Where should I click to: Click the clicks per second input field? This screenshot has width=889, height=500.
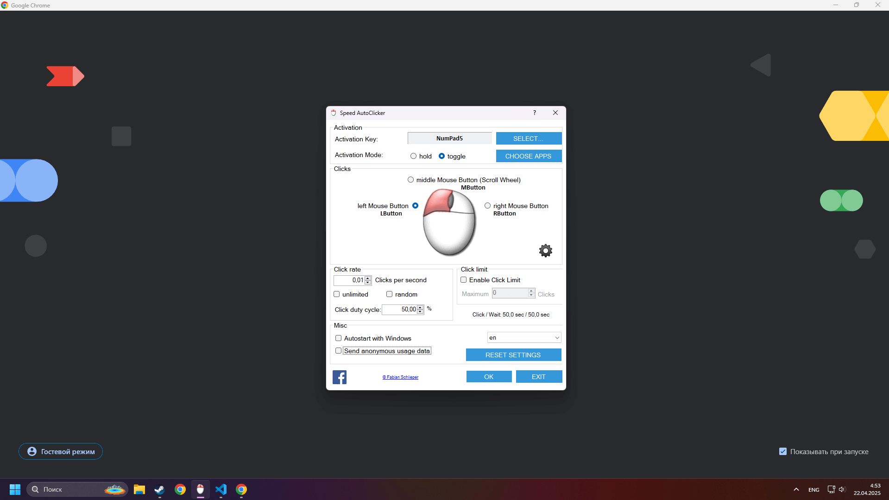tap(349, 280)
